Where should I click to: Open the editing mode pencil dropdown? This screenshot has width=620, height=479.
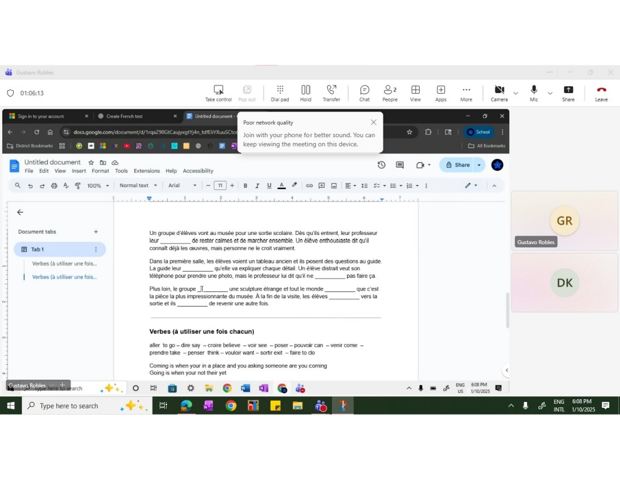tap(471, 186)
